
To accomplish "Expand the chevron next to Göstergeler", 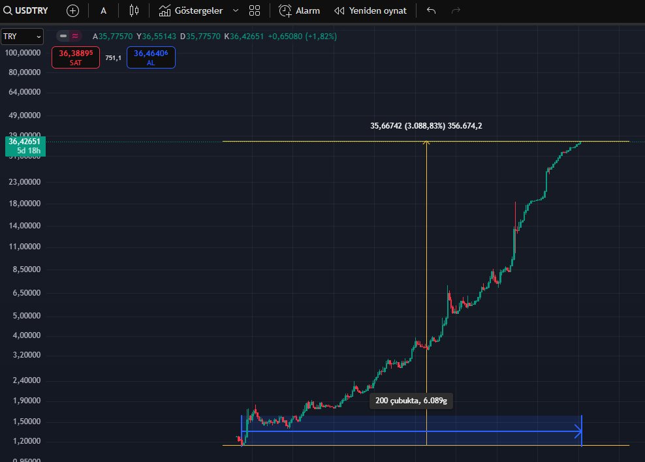I will click(236, 10).
